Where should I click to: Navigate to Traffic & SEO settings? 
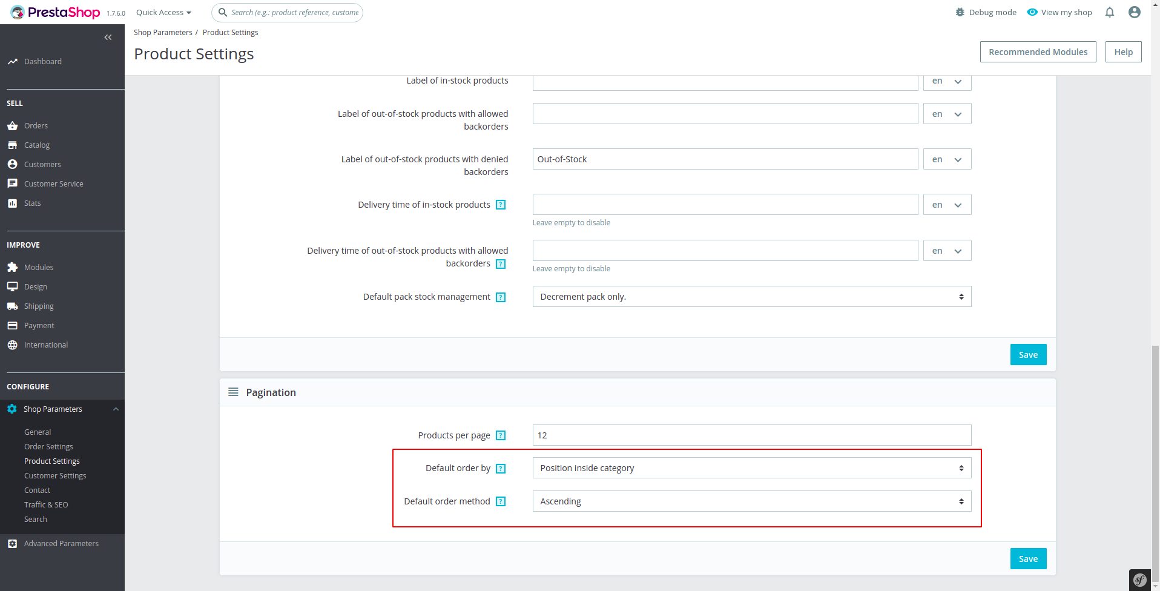[x=46, y=504]
